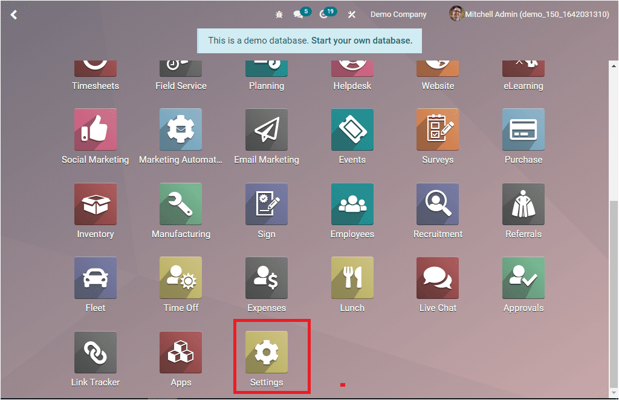Open the Mitchell Admin user menu
619x400 pixels.
coord(529,13)
